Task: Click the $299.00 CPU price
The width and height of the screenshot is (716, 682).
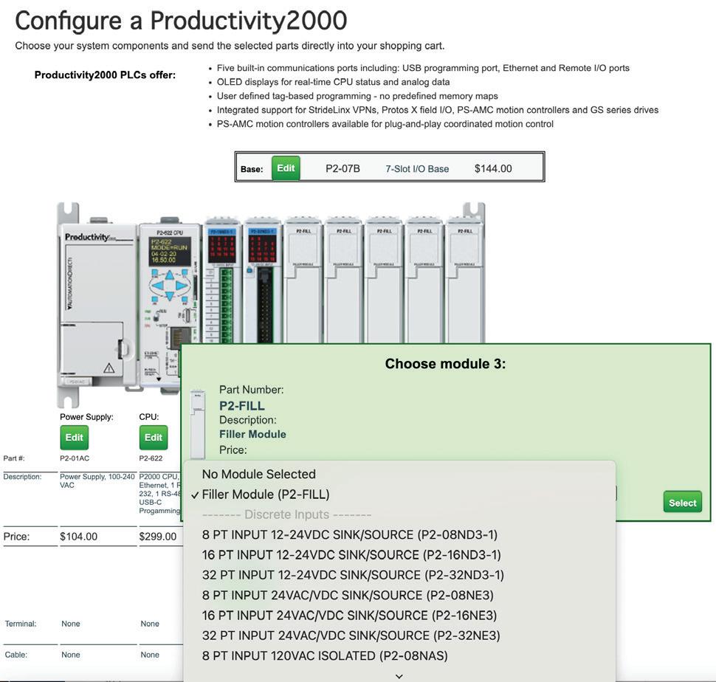Action: (x=158, y=537)
